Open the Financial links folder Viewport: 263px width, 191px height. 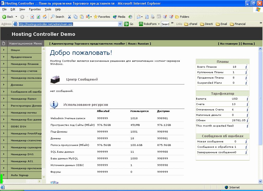tap(238, 24)
